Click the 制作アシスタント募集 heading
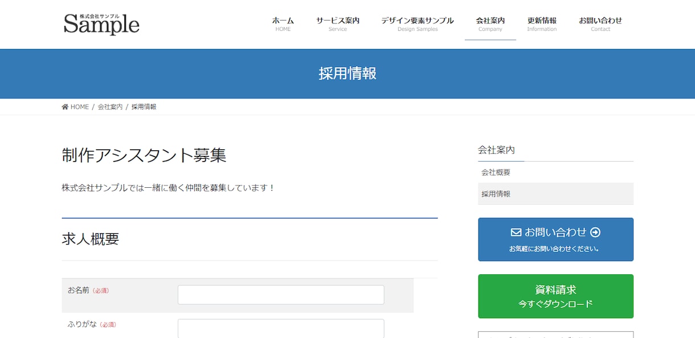 pos(144,155)
